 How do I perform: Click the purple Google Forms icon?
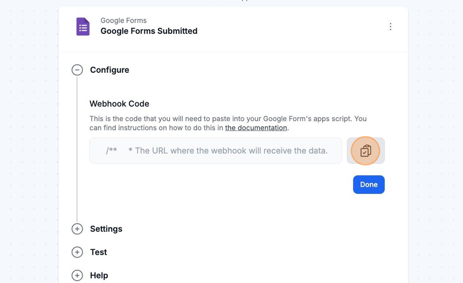(83, 26)
